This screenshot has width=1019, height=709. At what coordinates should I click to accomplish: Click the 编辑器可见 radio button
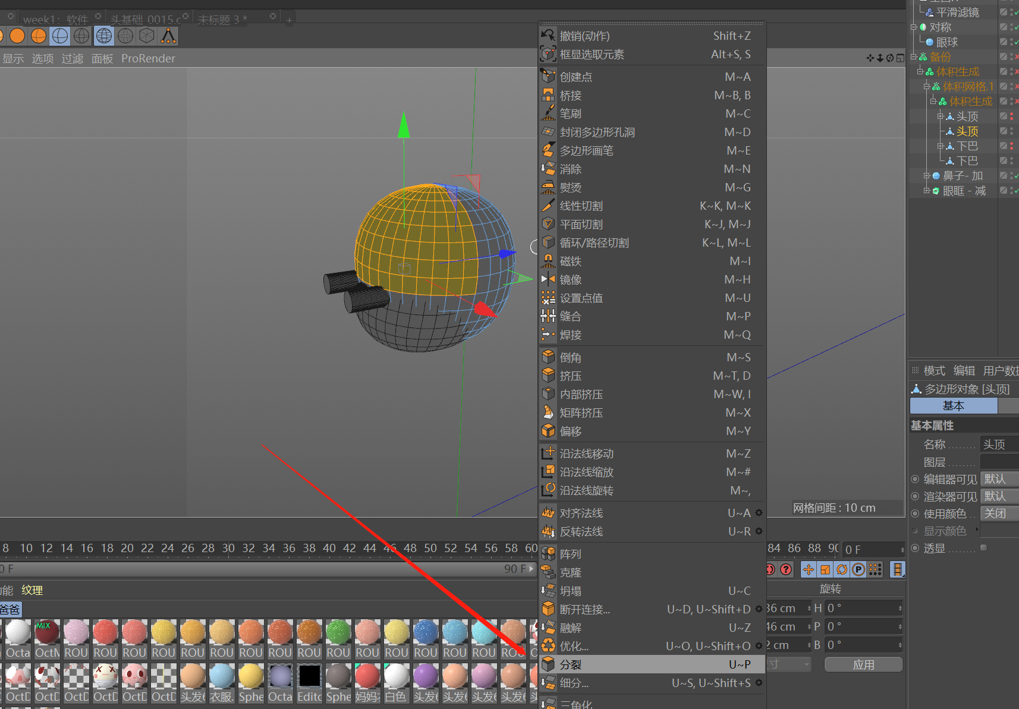[x=915, y=479]
